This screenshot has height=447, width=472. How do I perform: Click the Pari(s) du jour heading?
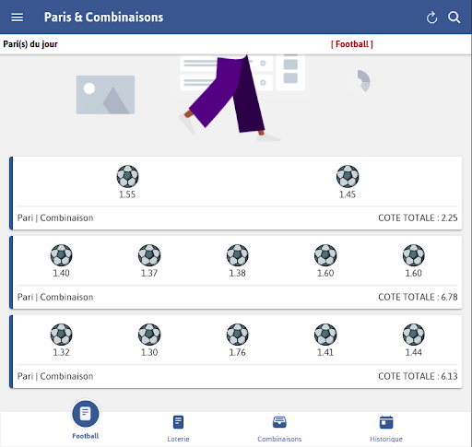pos(30,44)
